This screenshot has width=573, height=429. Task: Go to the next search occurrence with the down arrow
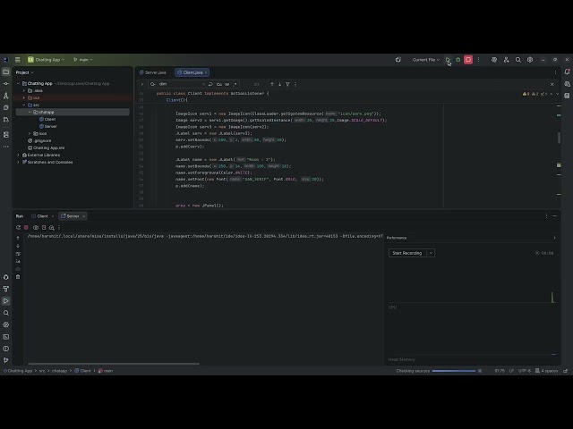tap(280, 84)
